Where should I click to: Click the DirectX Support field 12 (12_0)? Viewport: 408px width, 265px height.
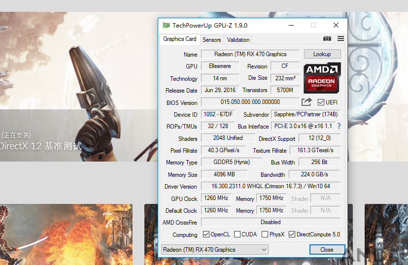point(319,138)
